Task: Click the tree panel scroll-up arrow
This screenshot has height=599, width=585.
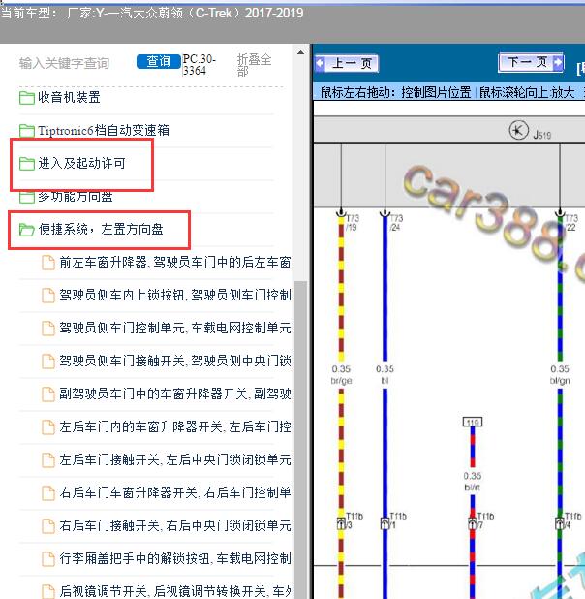Action: 301,52
